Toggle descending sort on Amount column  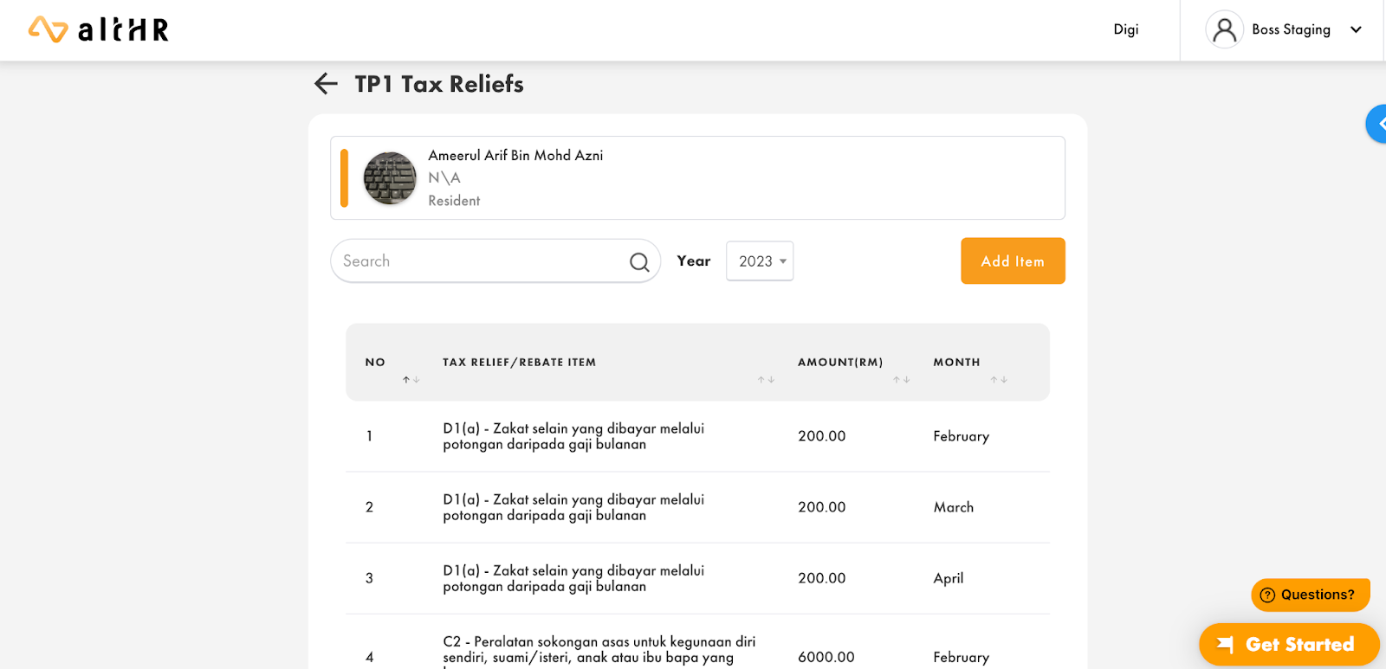tap(906, 379)
